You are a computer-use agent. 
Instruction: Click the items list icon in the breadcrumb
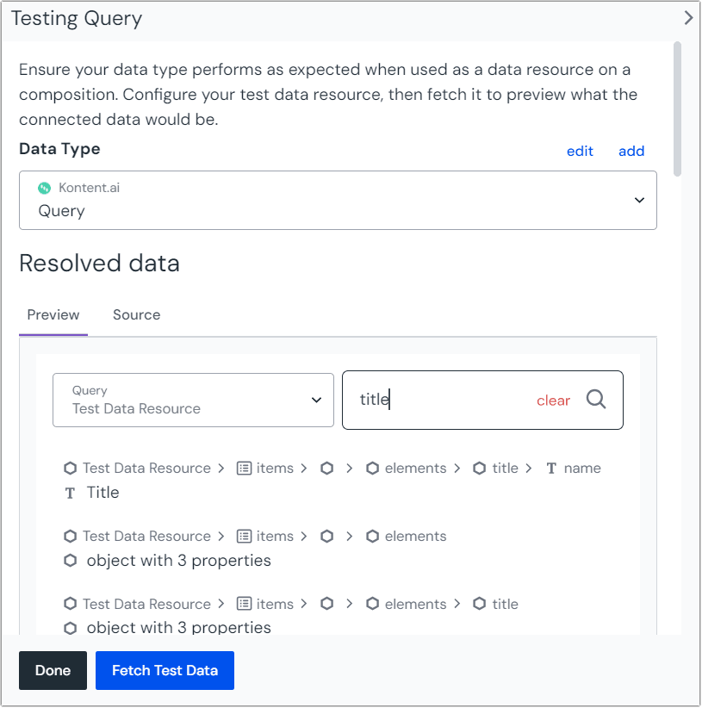pos(244,468)
